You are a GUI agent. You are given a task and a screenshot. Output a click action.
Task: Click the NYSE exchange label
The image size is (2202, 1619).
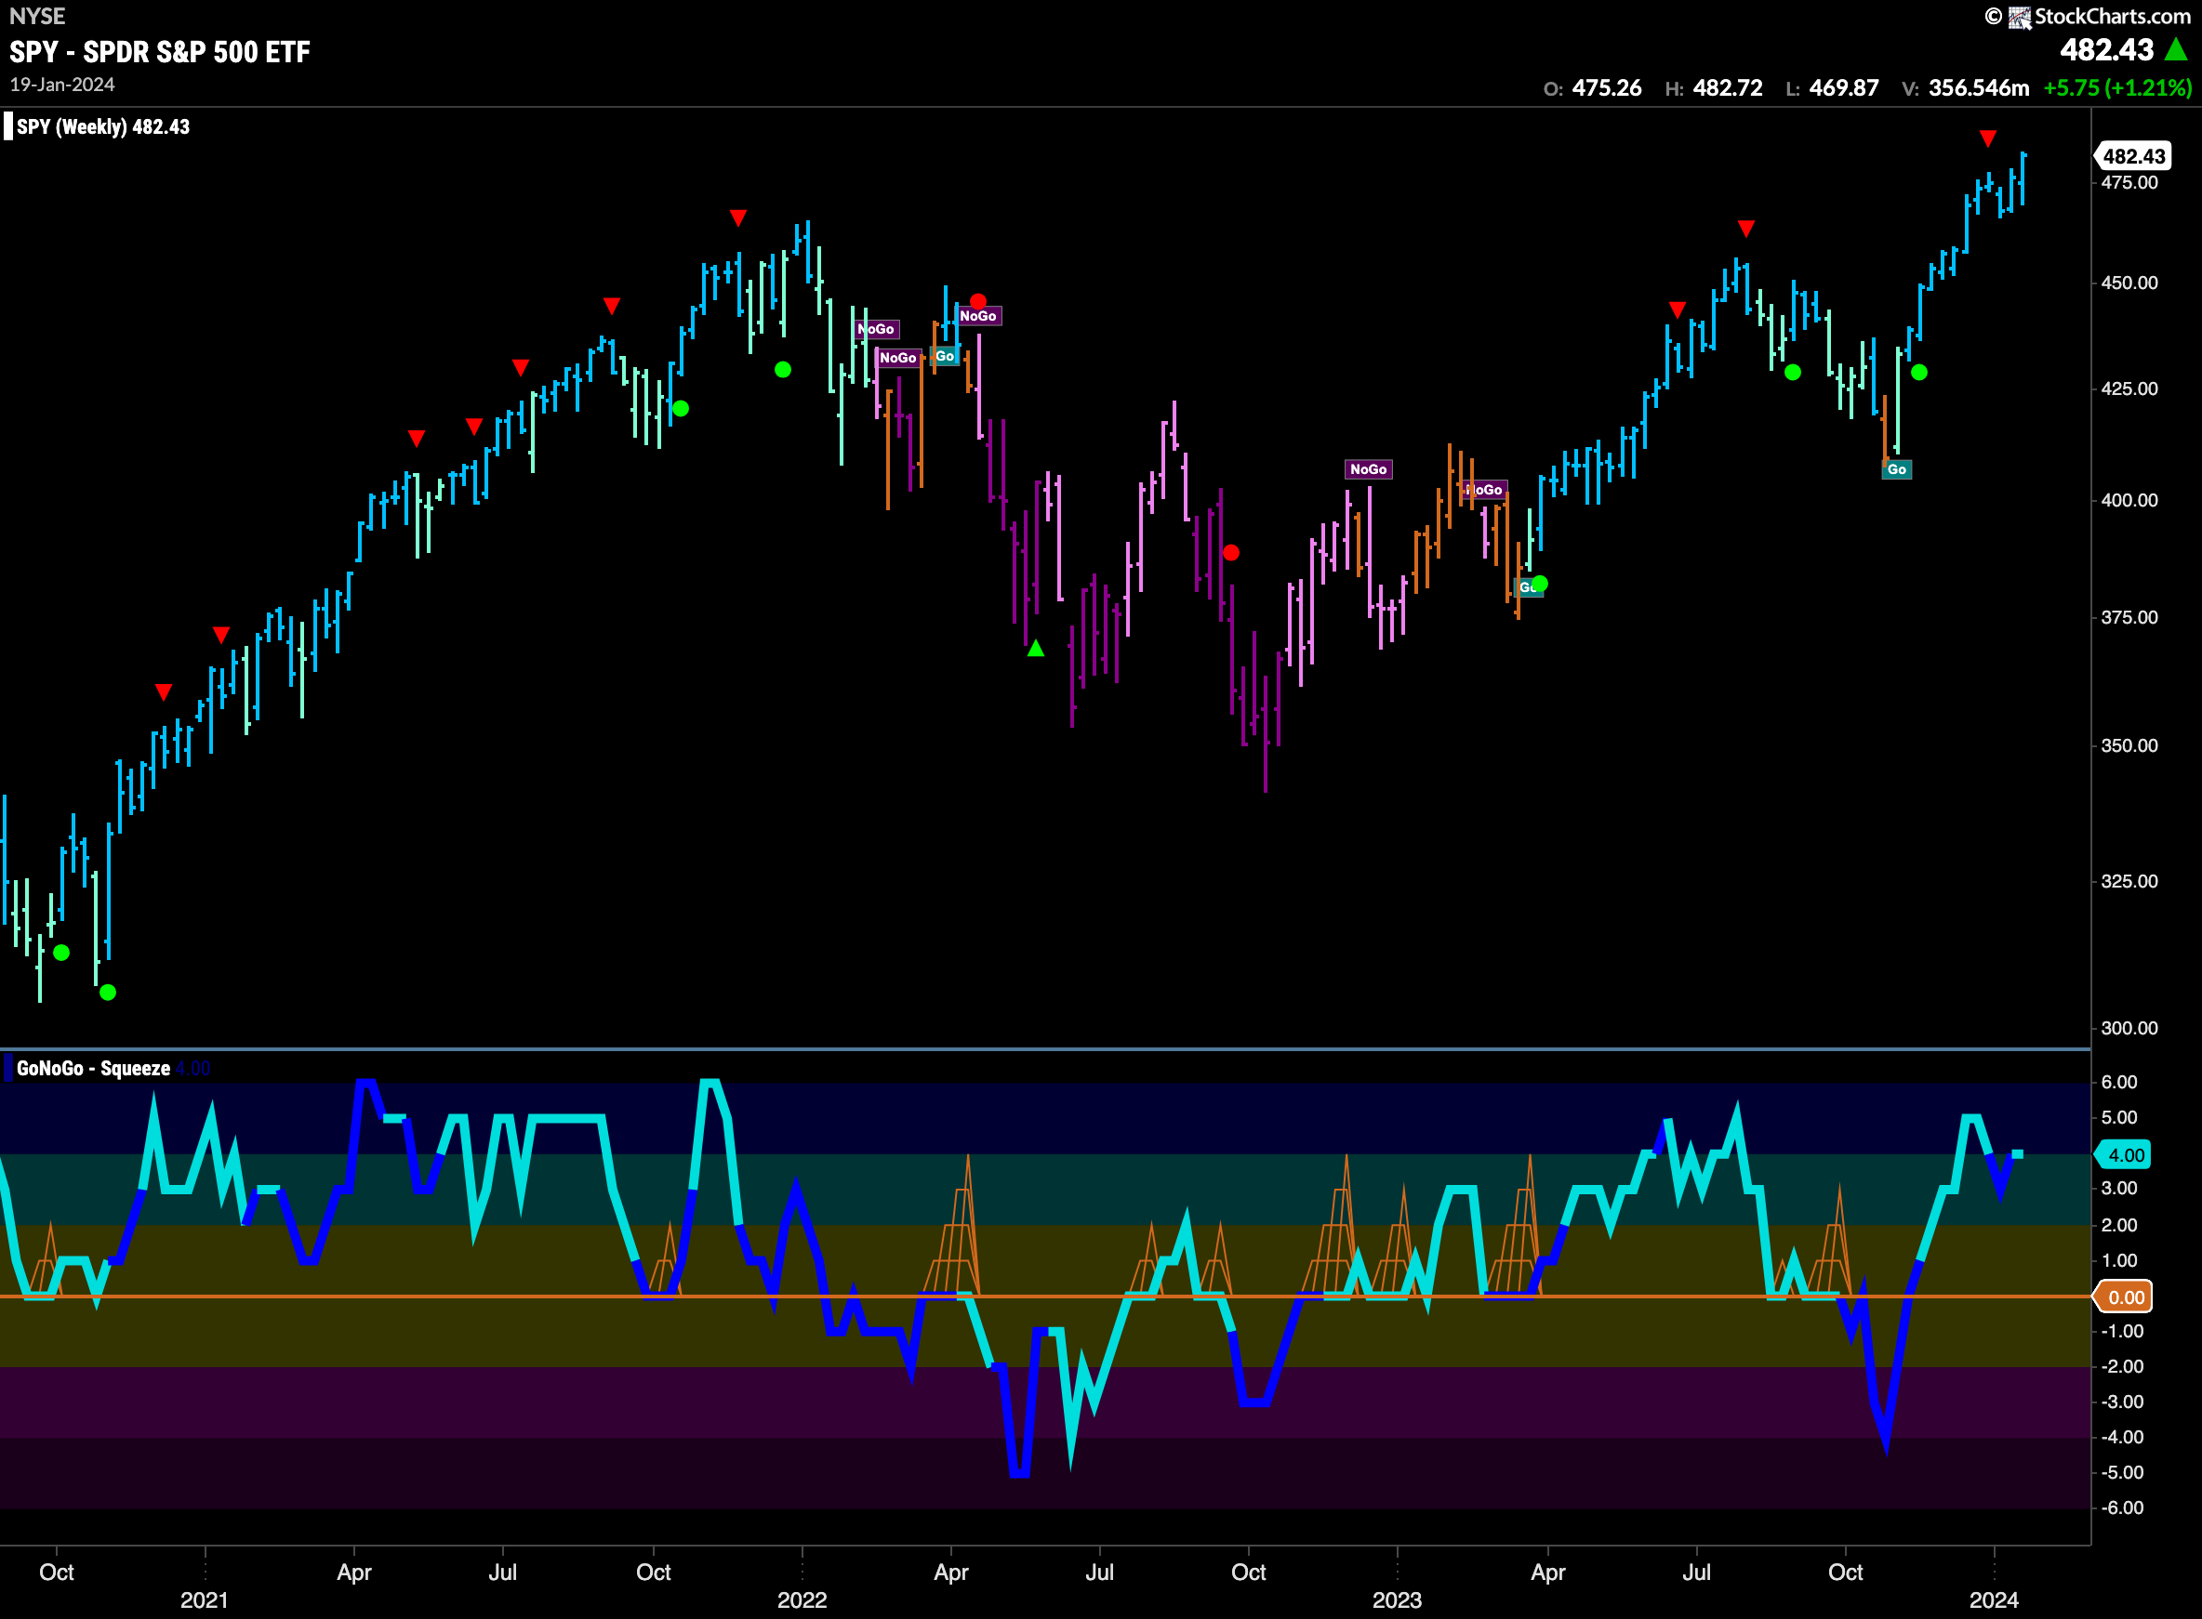click(37, 16)
